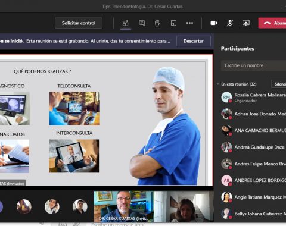Viewport: 286px width, 226px height.
Task: Open the meeting chat icon
Action: (142, 23)
